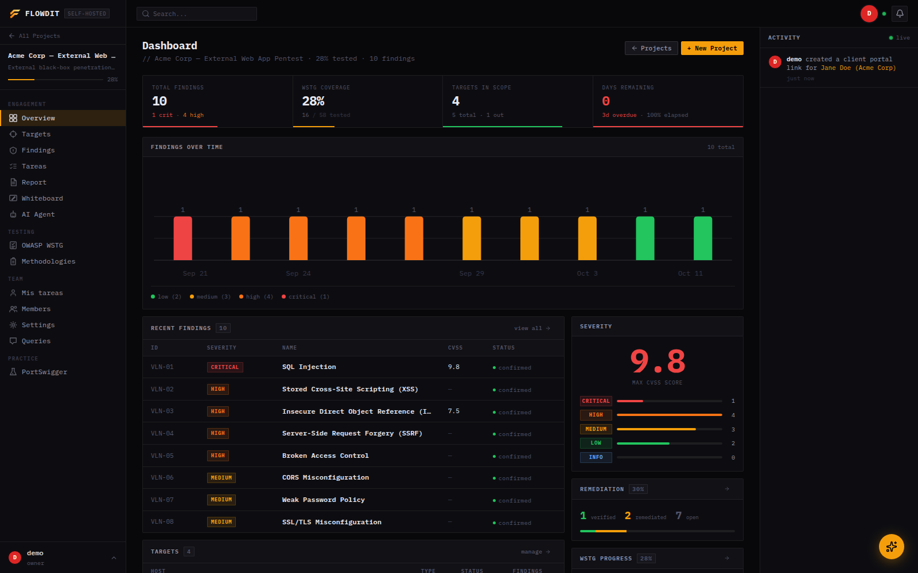Click the notifications bell icon
This screenshot has height=573, width=918.
point(900,14)
